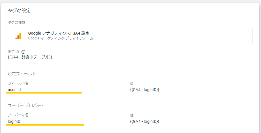Click the フィールド名 column header

tap(18, 83)
